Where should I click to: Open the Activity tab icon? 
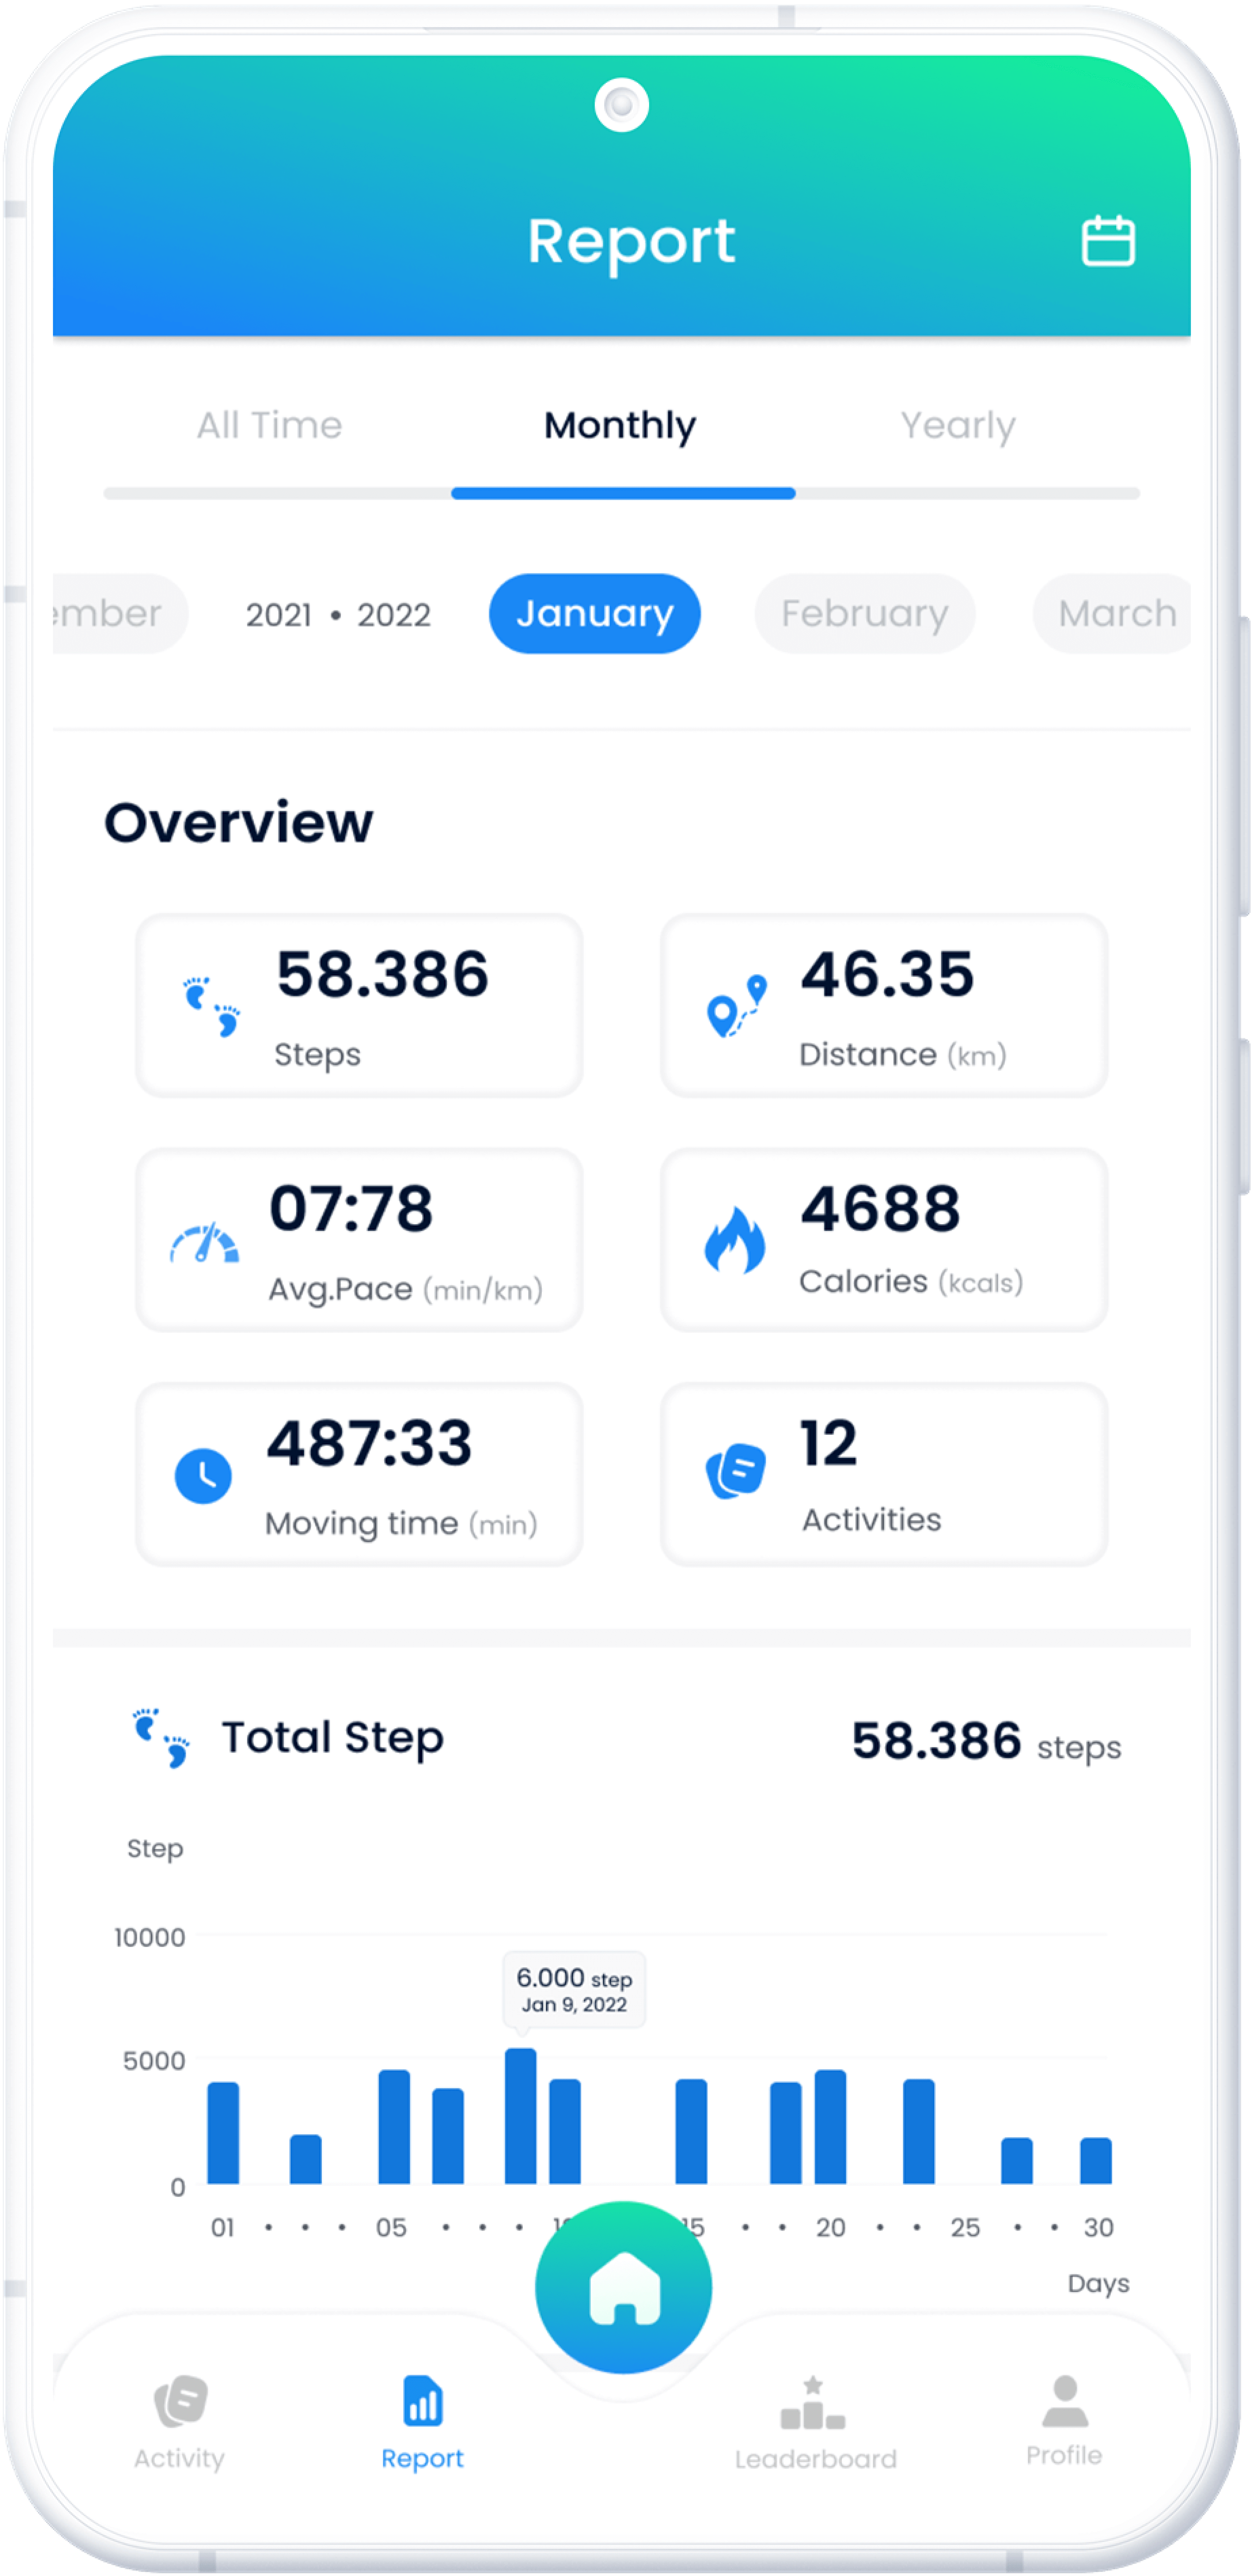click(x=180, y=2400)
